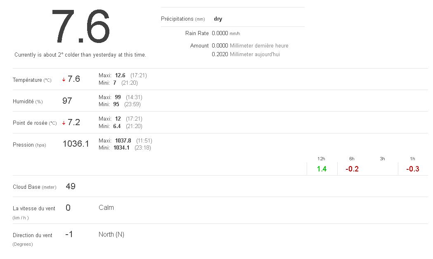Select the humidity value 97
Viewport: 433px width, 259px height.
click(x=67, y=101)
